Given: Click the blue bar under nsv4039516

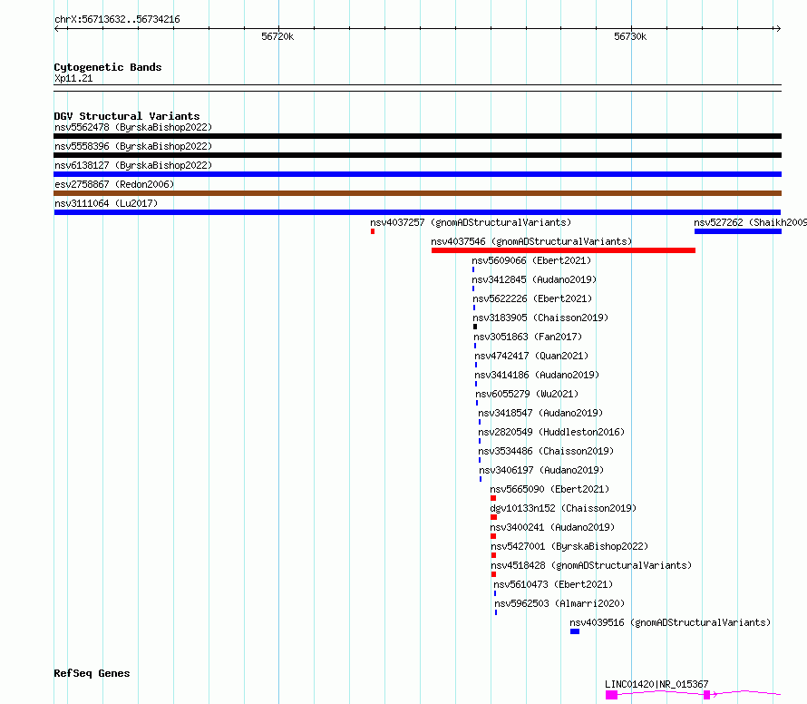Looking at the screenshot, I should click(575, 632).
